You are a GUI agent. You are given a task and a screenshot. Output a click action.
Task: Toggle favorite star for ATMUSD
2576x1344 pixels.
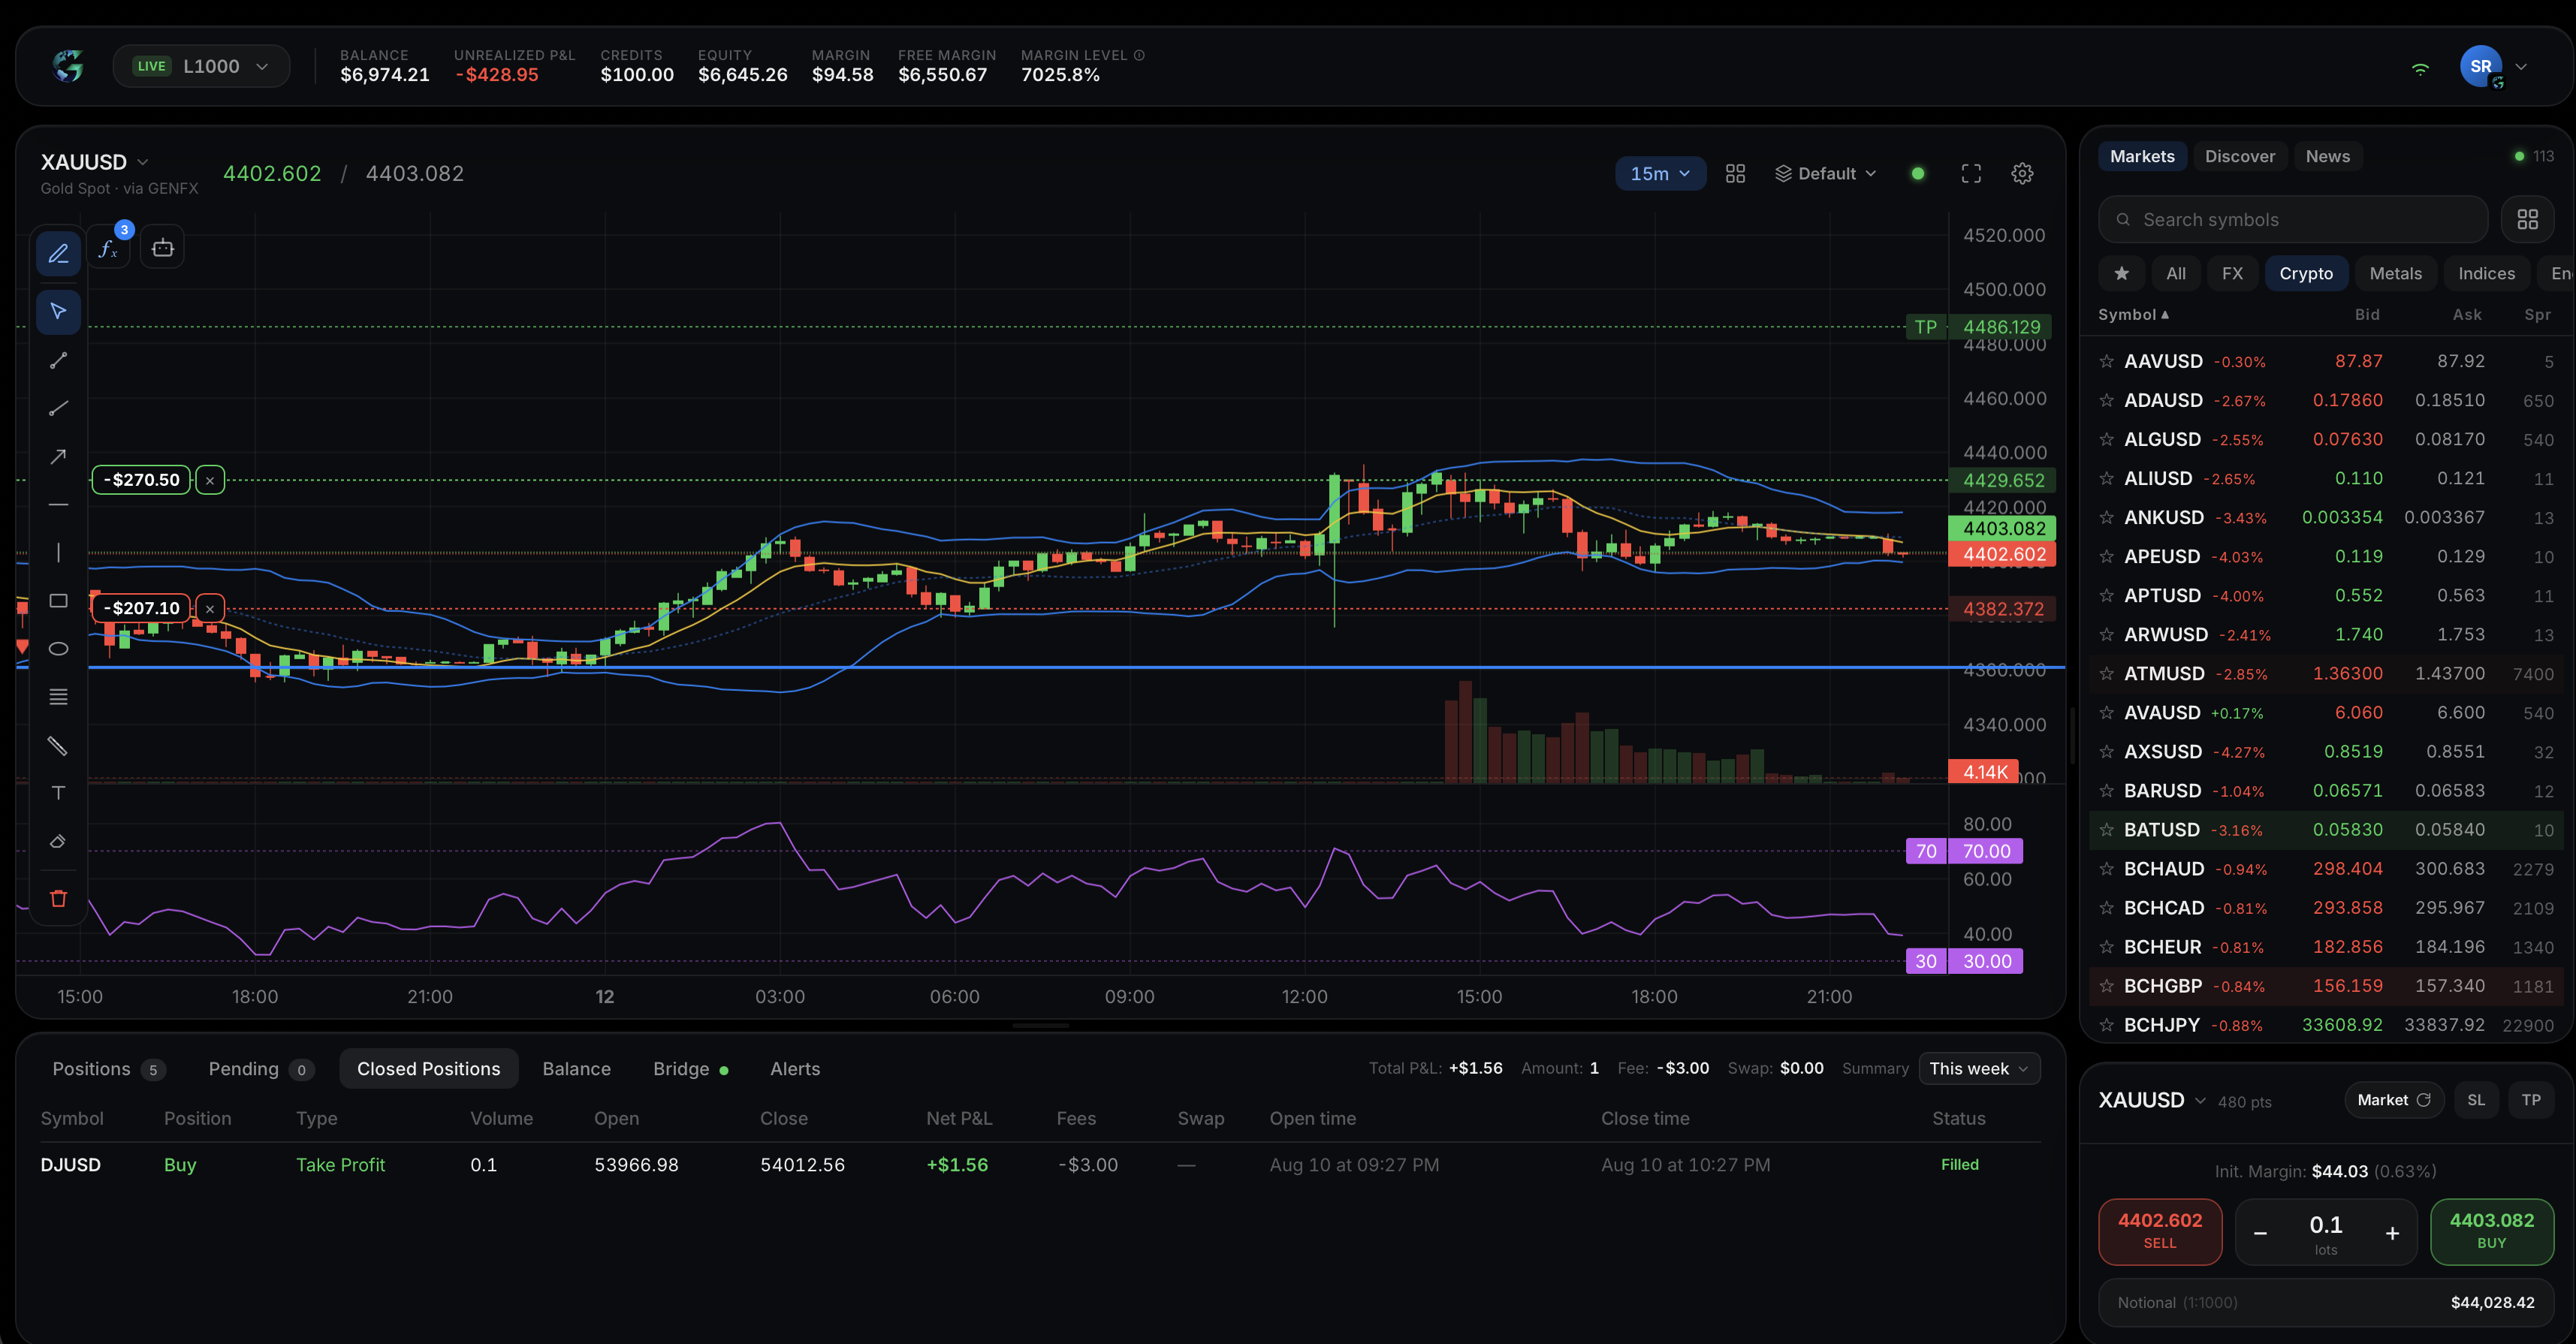[2106, 674]
